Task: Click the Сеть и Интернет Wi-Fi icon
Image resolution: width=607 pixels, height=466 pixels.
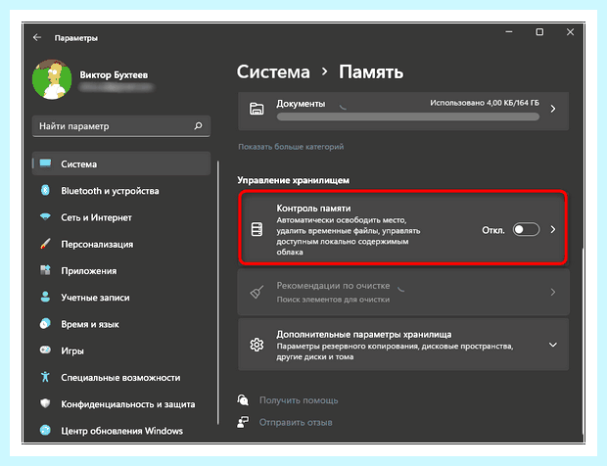Action: (x=45, y=216)
